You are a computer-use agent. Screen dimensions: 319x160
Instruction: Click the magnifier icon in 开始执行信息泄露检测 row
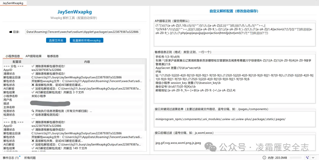coord(33,111)
